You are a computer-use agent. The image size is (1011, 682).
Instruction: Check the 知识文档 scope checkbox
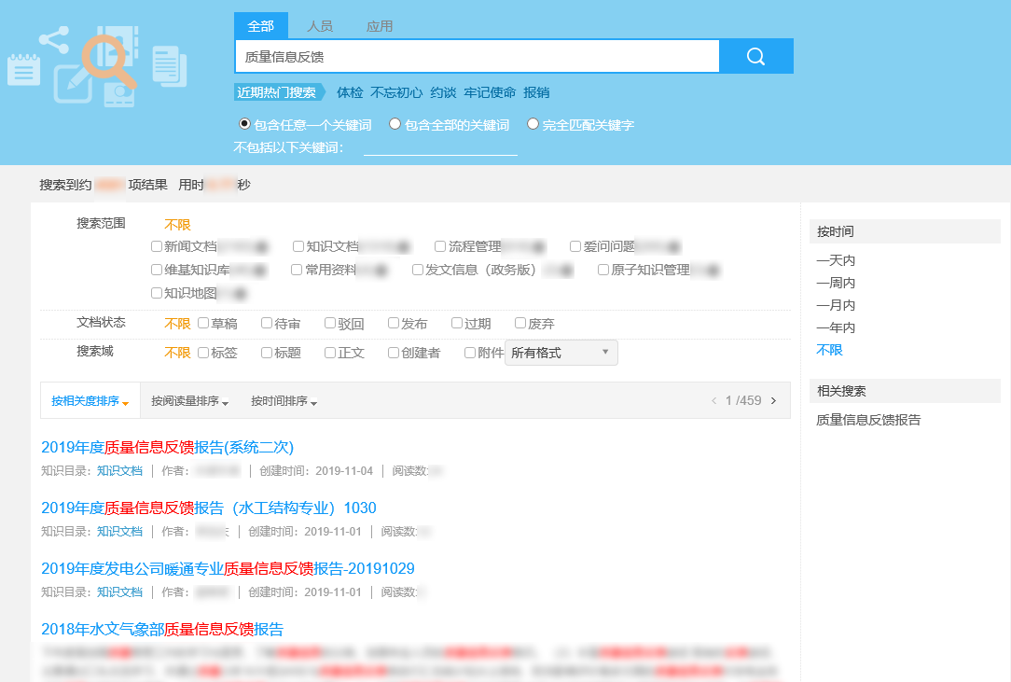[298, 245]
